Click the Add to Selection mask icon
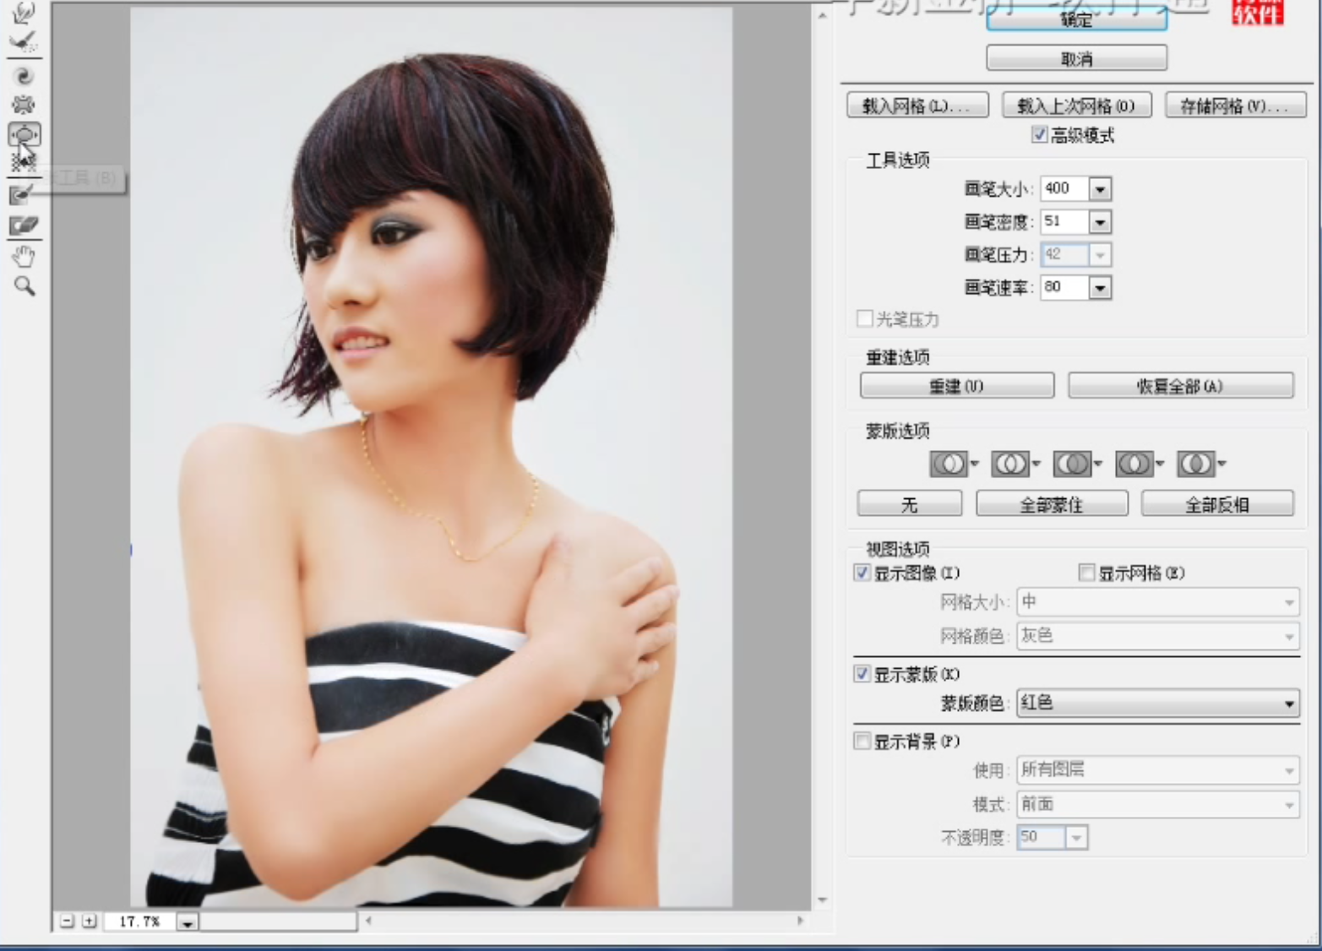This screenshot has width=1322, height=951. 1010,464
